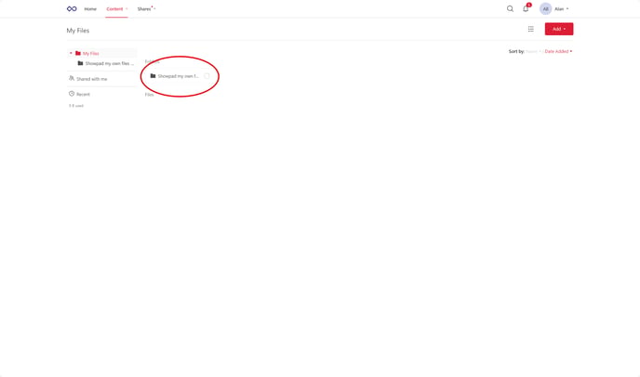The image size is (640, 377).
Task: Click the Showpad infinity logo
Action: (72, 8)
